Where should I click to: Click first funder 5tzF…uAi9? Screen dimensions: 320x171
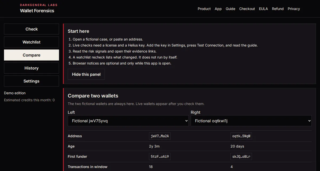[160, 157]
